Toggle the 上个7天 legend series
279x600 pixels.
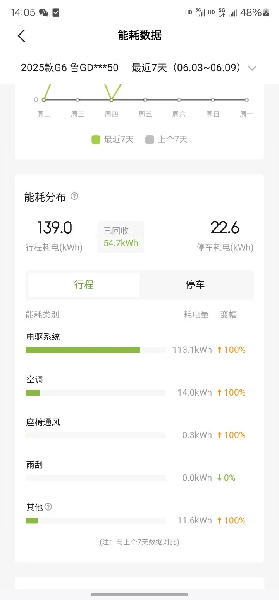click(x=166, y=140)
